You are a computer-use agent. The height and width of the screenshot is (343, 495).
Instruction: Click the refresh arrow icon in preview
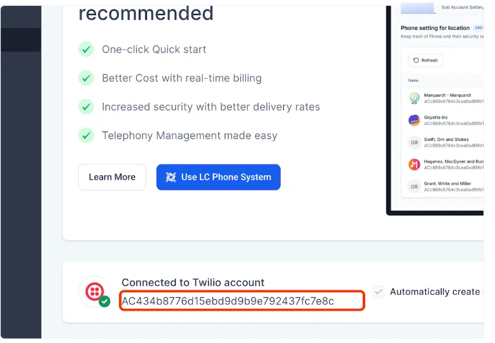[x=417, y=60]
